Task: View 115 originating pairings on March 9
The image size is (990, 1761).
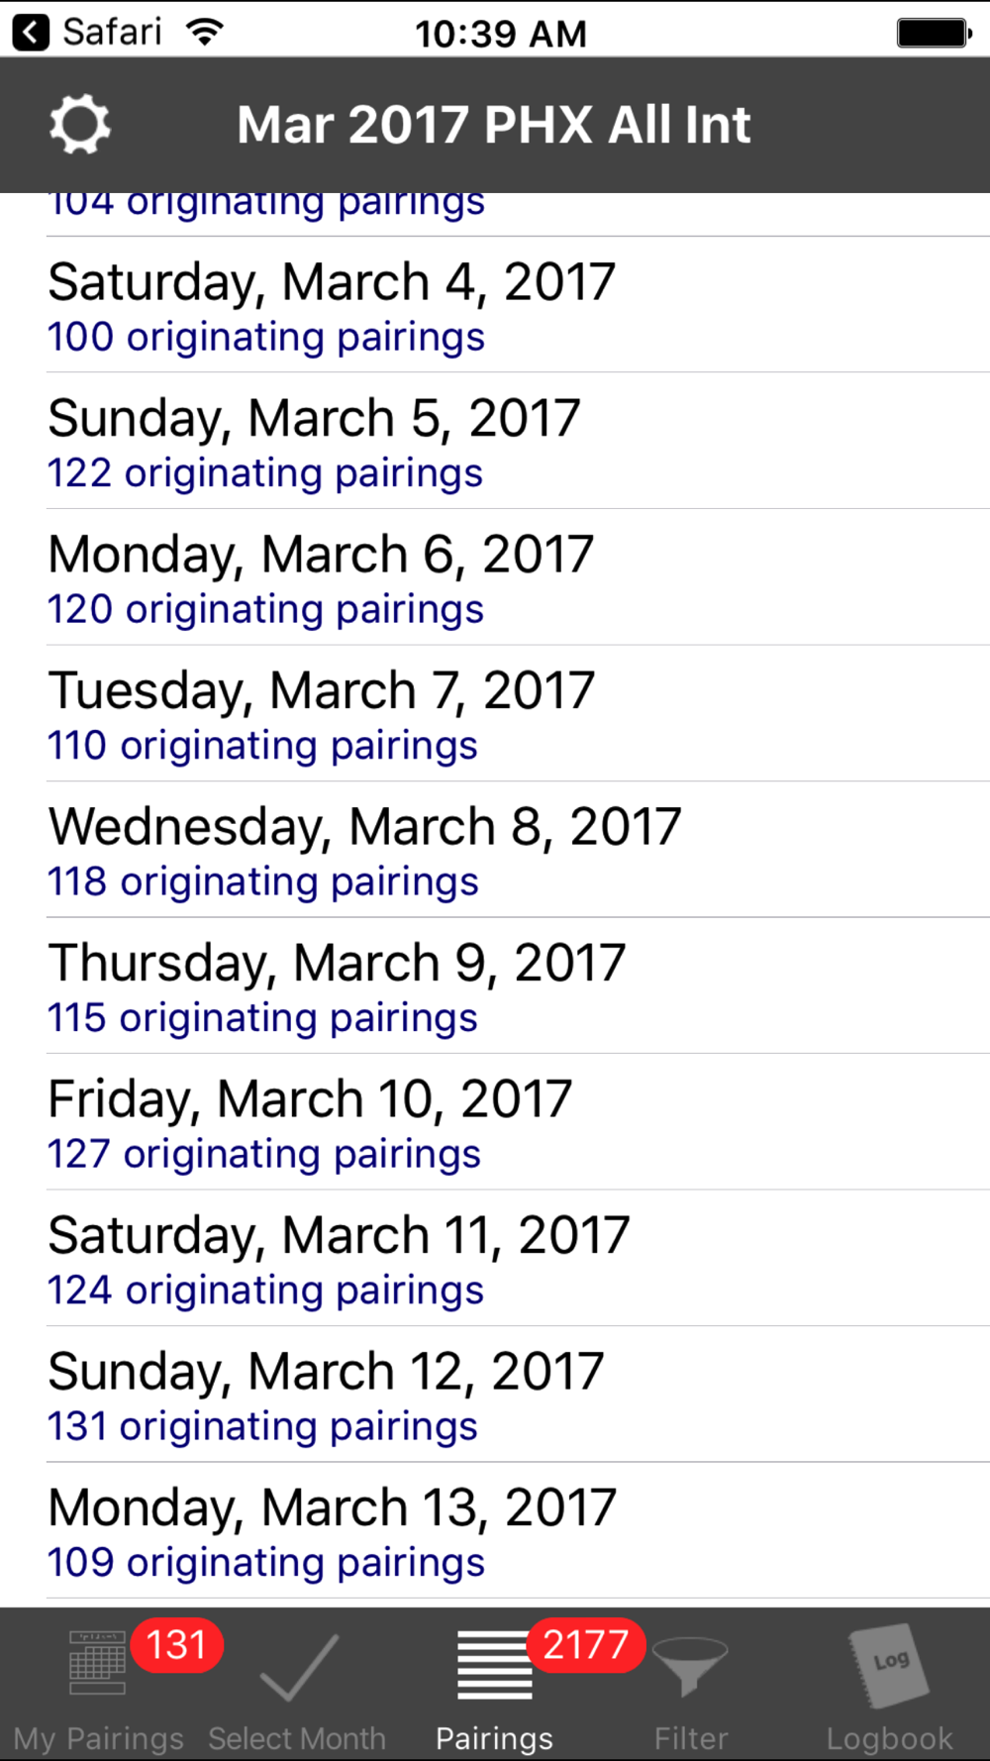Action: [262, 1018]
